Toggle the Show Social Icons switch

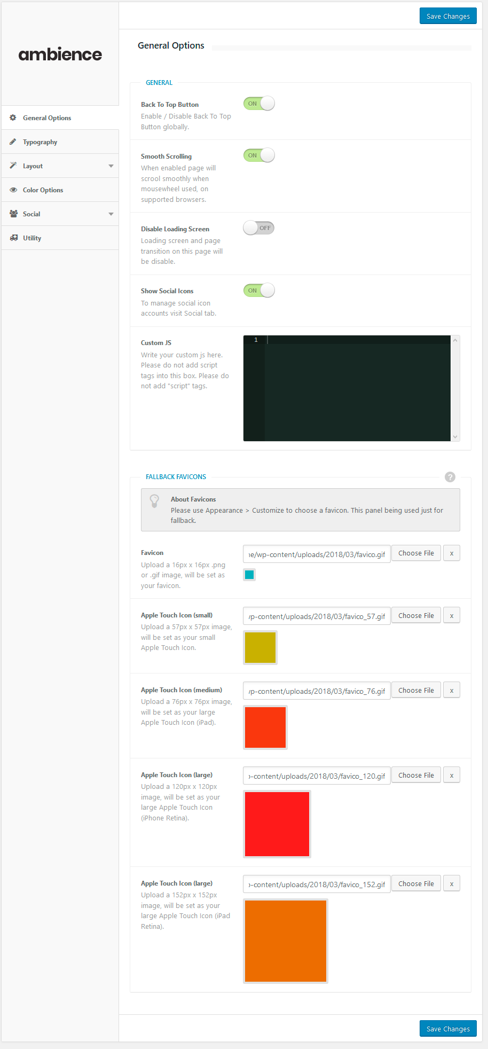tap(259, 291)
